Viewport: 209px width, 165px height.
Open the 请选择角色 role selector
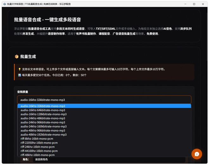(x=109, y=159)
